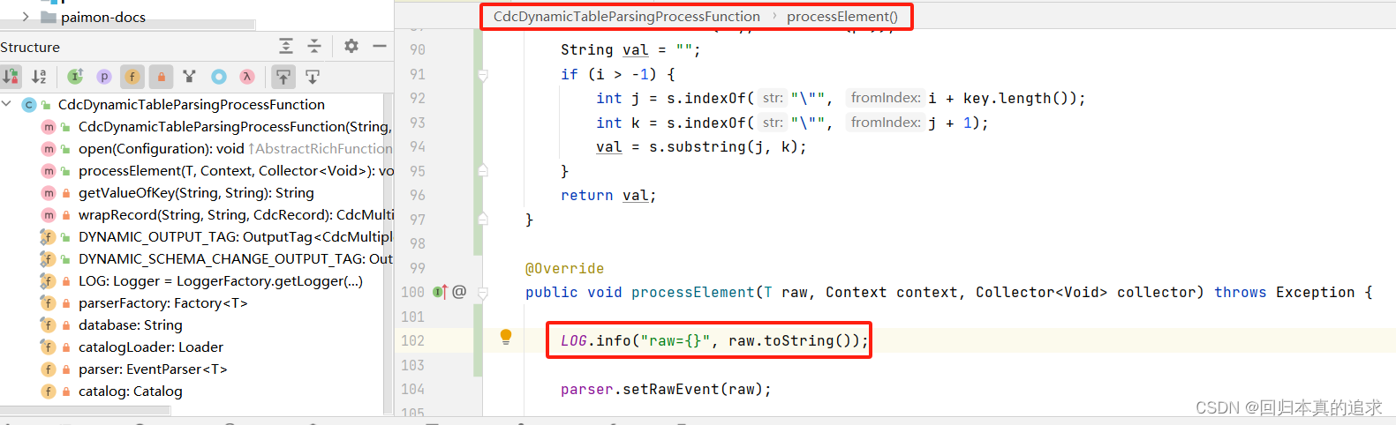Image resolution: width=1396 pixels, height=425 pixels.
Task: Select getValueOfKey(String, String): String method
Action: tap(196, 192)
